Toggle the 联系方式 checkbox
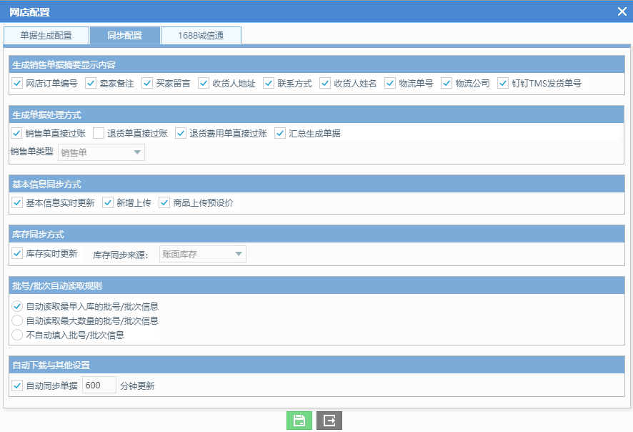Image resolution: width=633 pixels, height=432 pixels. pos(269,83)
